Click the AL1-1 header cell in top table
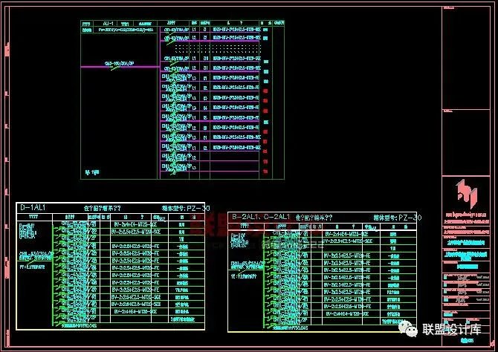The width and height of the screenshot is (498, 352). tap(106, 24)
